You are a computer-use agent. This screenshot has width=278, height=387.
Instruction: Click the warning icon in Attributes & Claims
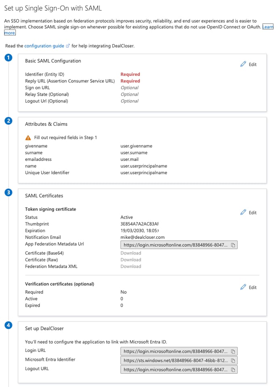(x=28, y=137)
